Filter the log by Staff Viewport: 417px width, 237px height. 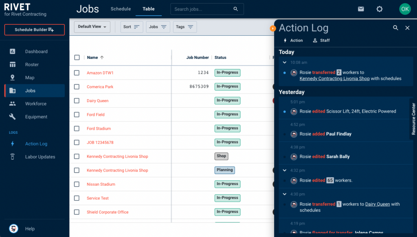click(x=321, y=40)
